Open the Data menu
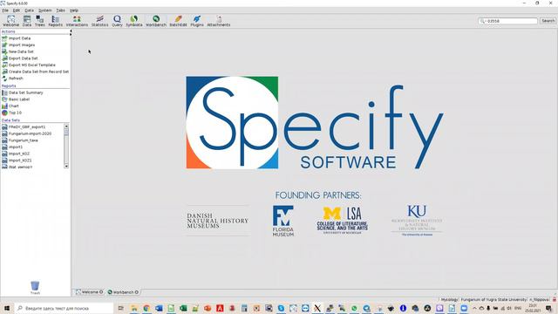The height and width of the screenshot is (314, 558). pos(29,10)
